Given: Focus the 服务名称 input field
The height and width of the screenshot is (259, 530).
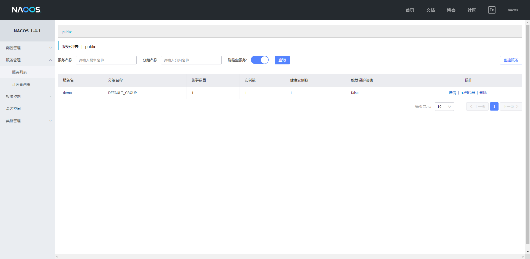Looking at the screenshot, I should tap(106, 60).
